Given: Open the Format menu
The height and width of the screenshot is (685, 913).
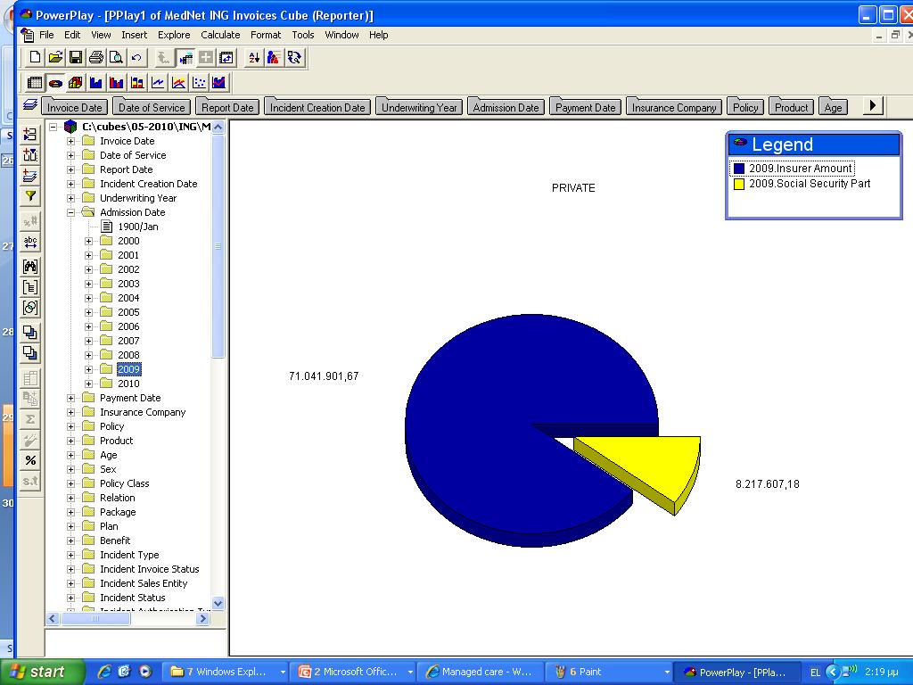Looking at the screenshot, I should click(x=266, y=35).
